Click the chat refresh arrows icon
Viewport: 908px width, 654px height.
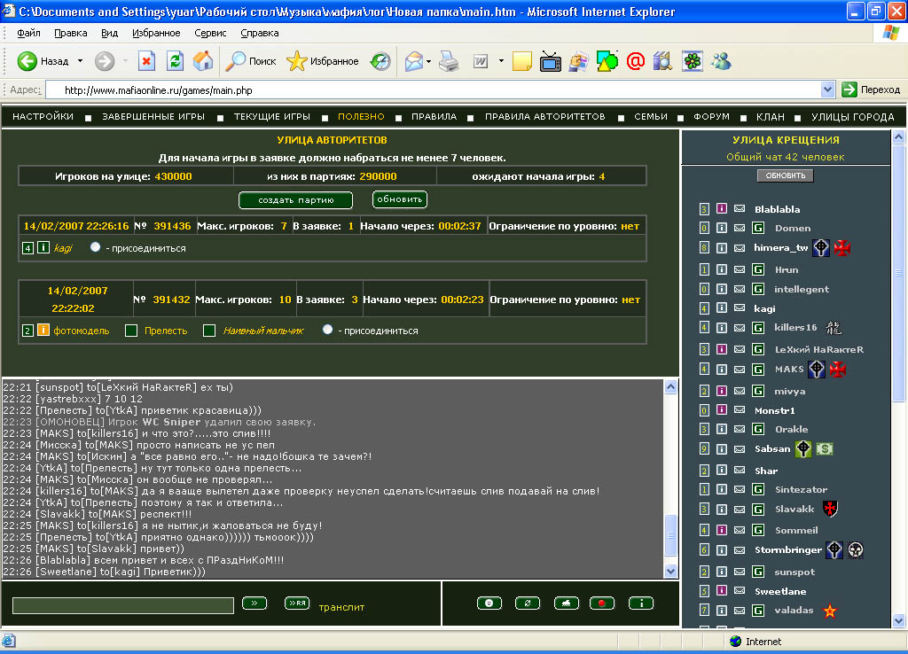tap(527, 603)
